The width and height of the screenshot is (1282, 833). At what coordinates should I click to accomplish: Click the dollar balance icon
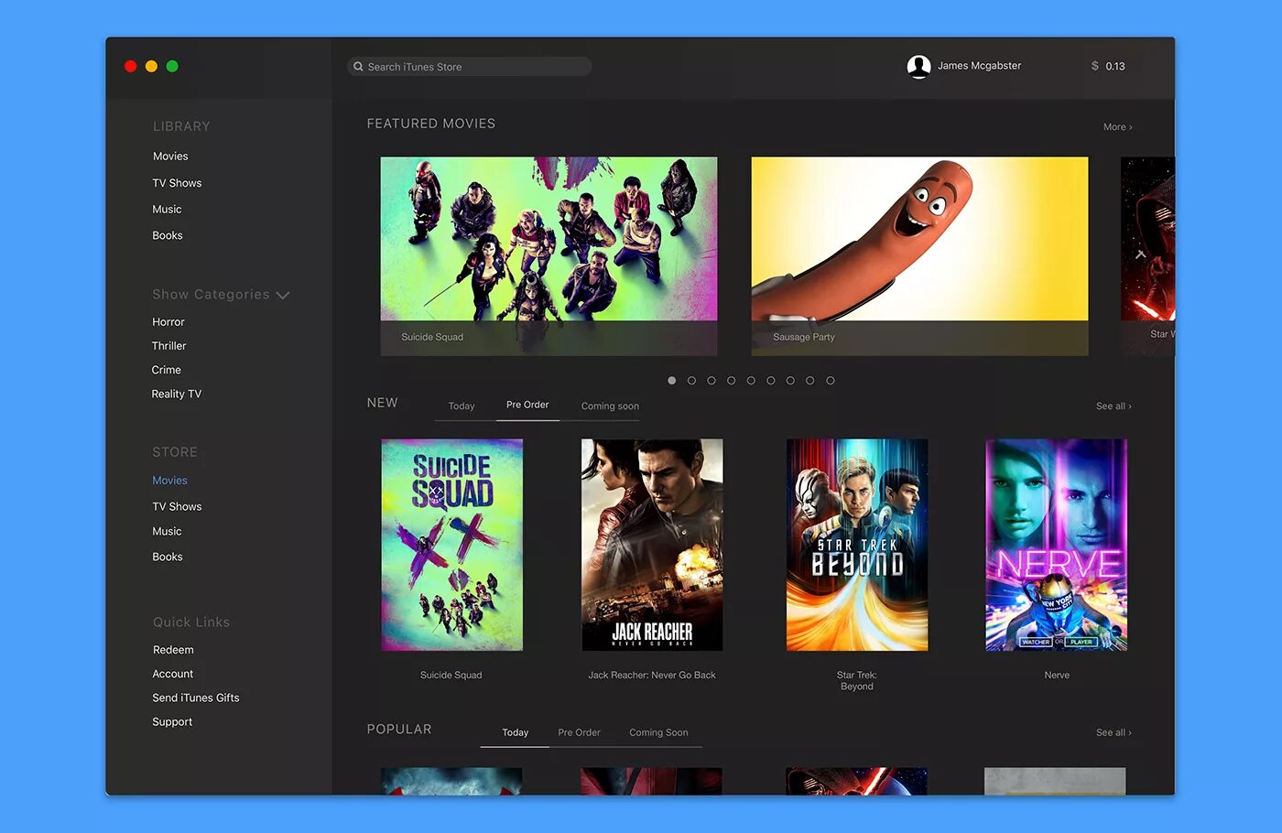(1094, 66)
